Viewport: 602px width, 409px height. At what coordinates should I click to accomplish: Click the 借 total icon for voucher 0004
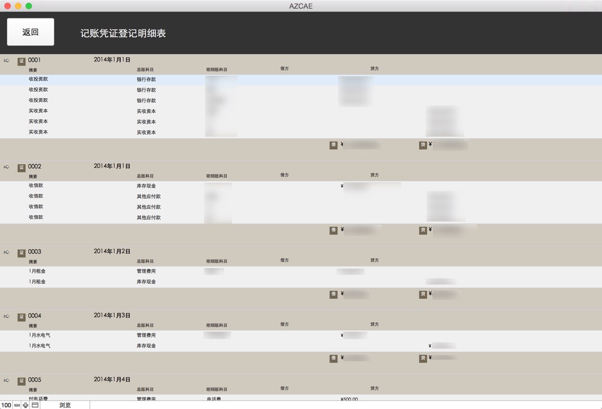click(333, 358)
